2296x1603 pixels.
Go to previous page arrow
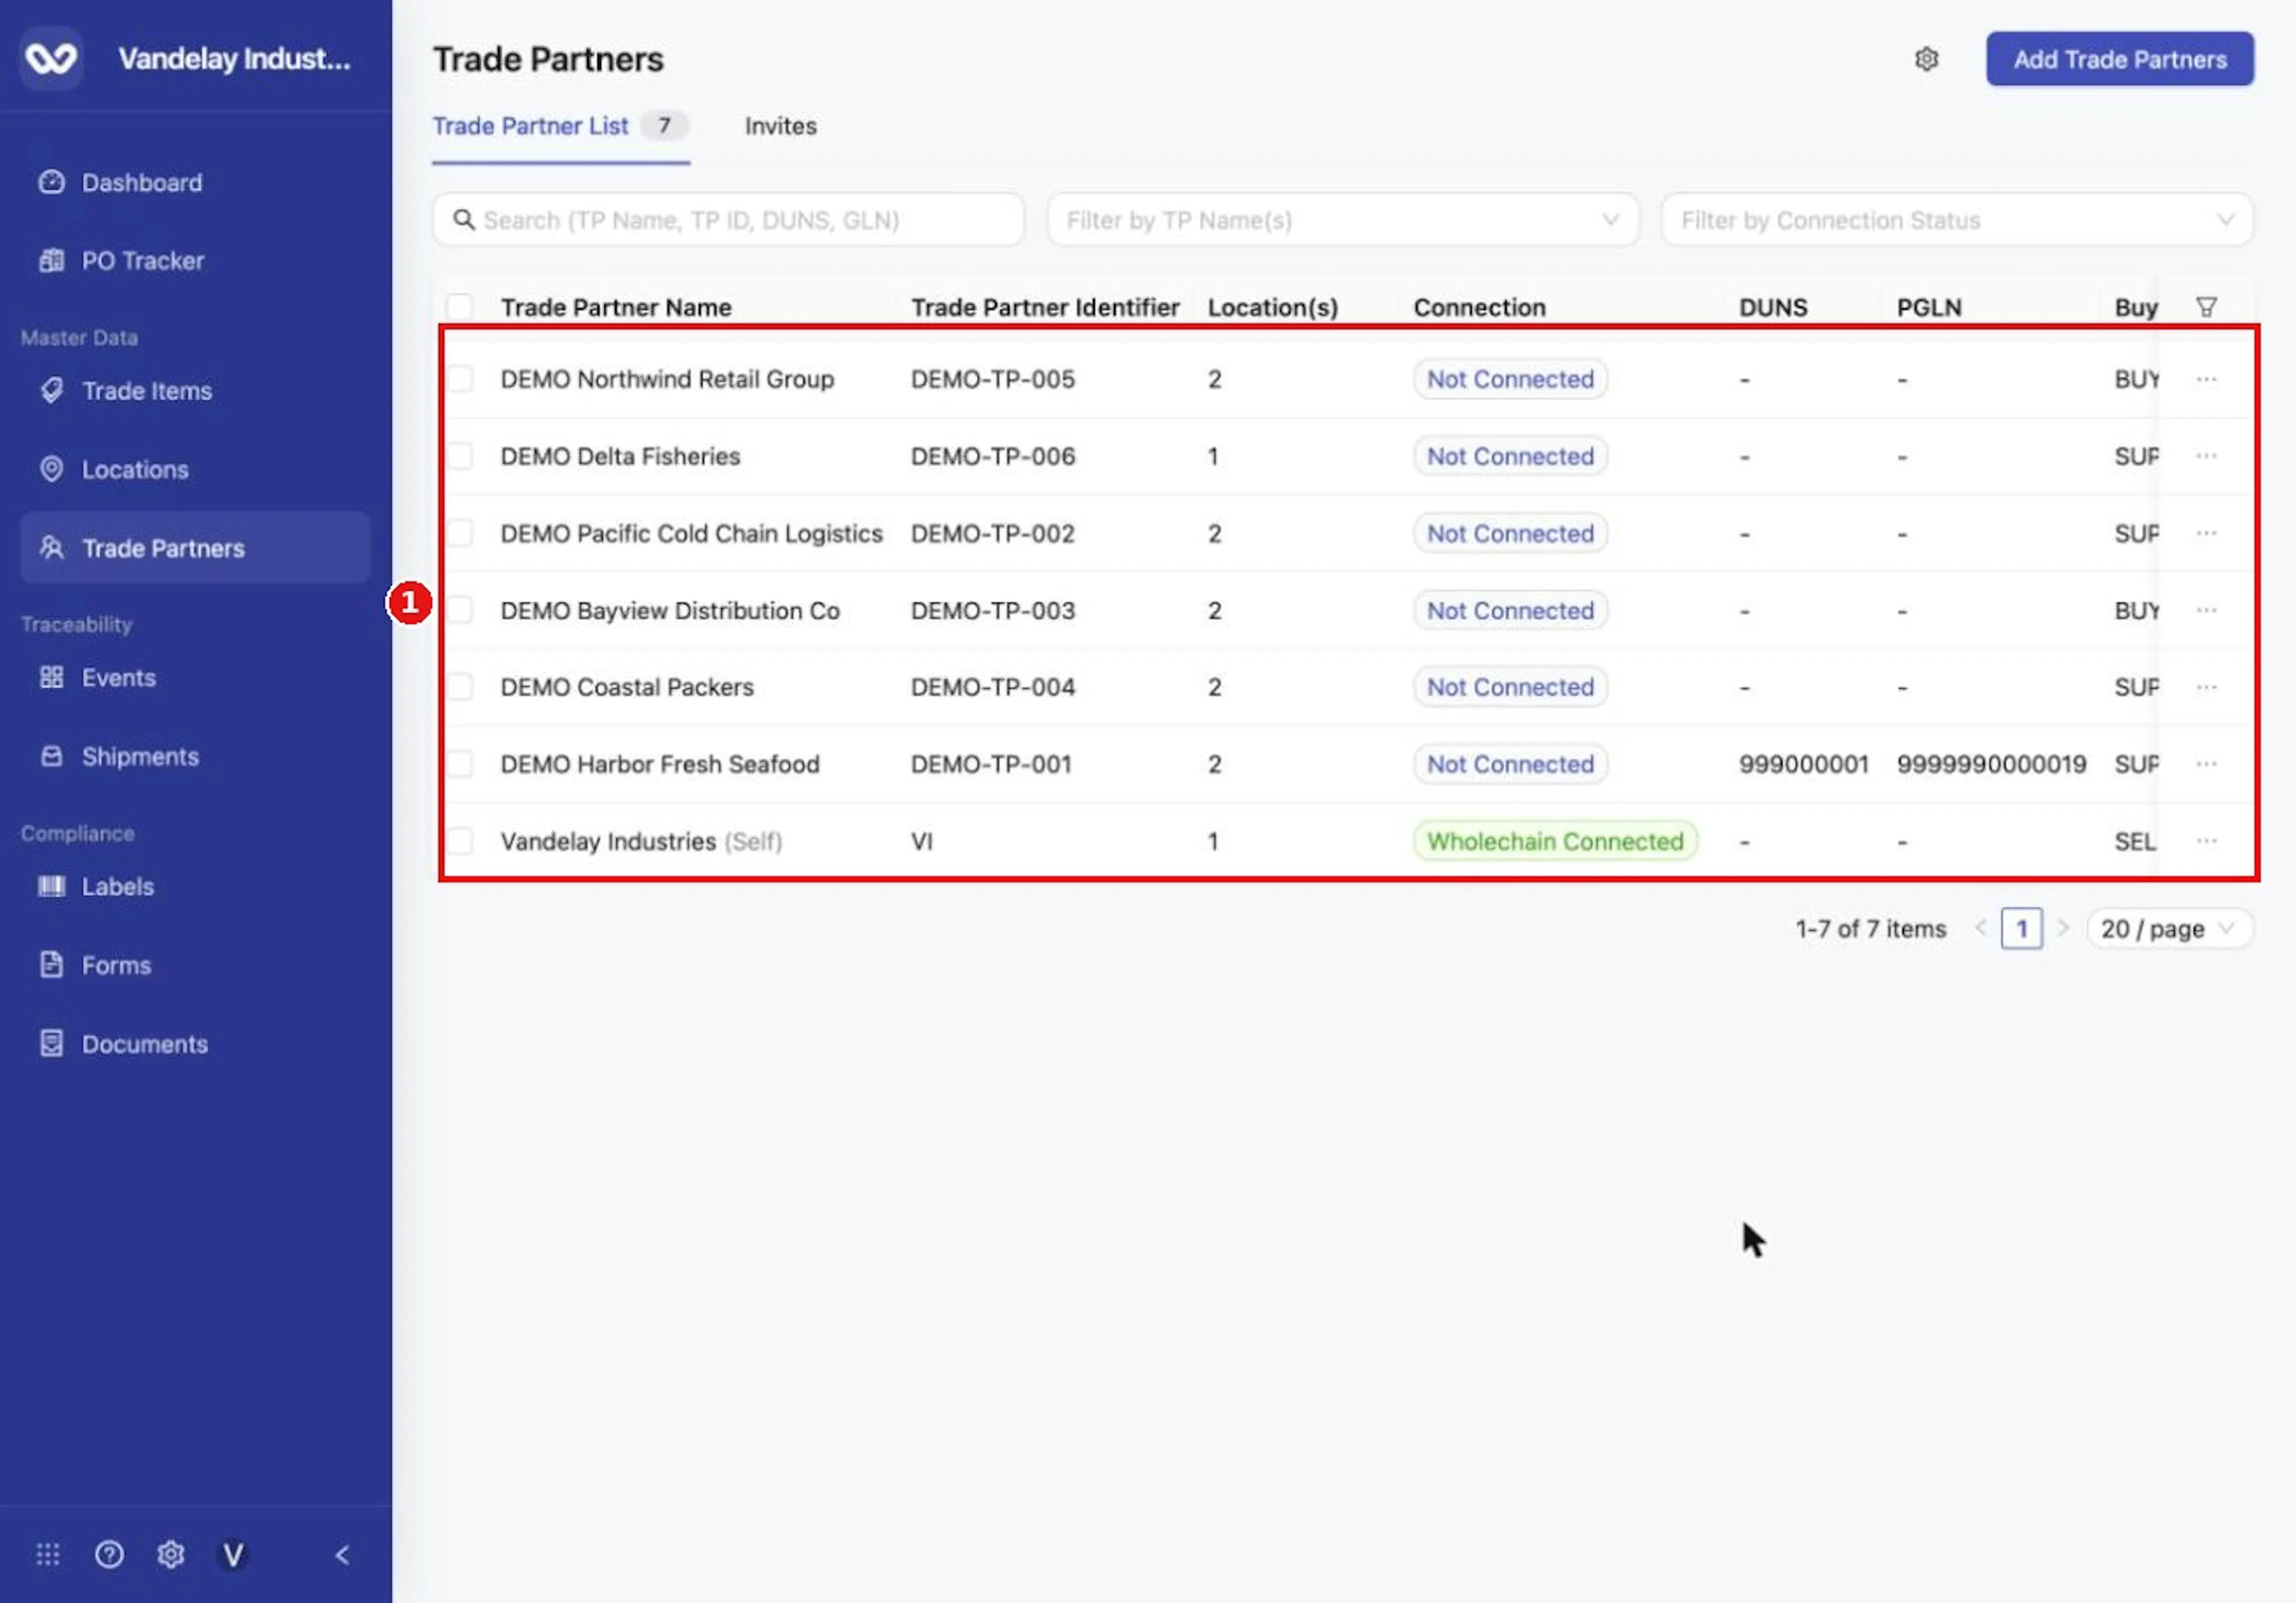click(x=1980, y=928)
